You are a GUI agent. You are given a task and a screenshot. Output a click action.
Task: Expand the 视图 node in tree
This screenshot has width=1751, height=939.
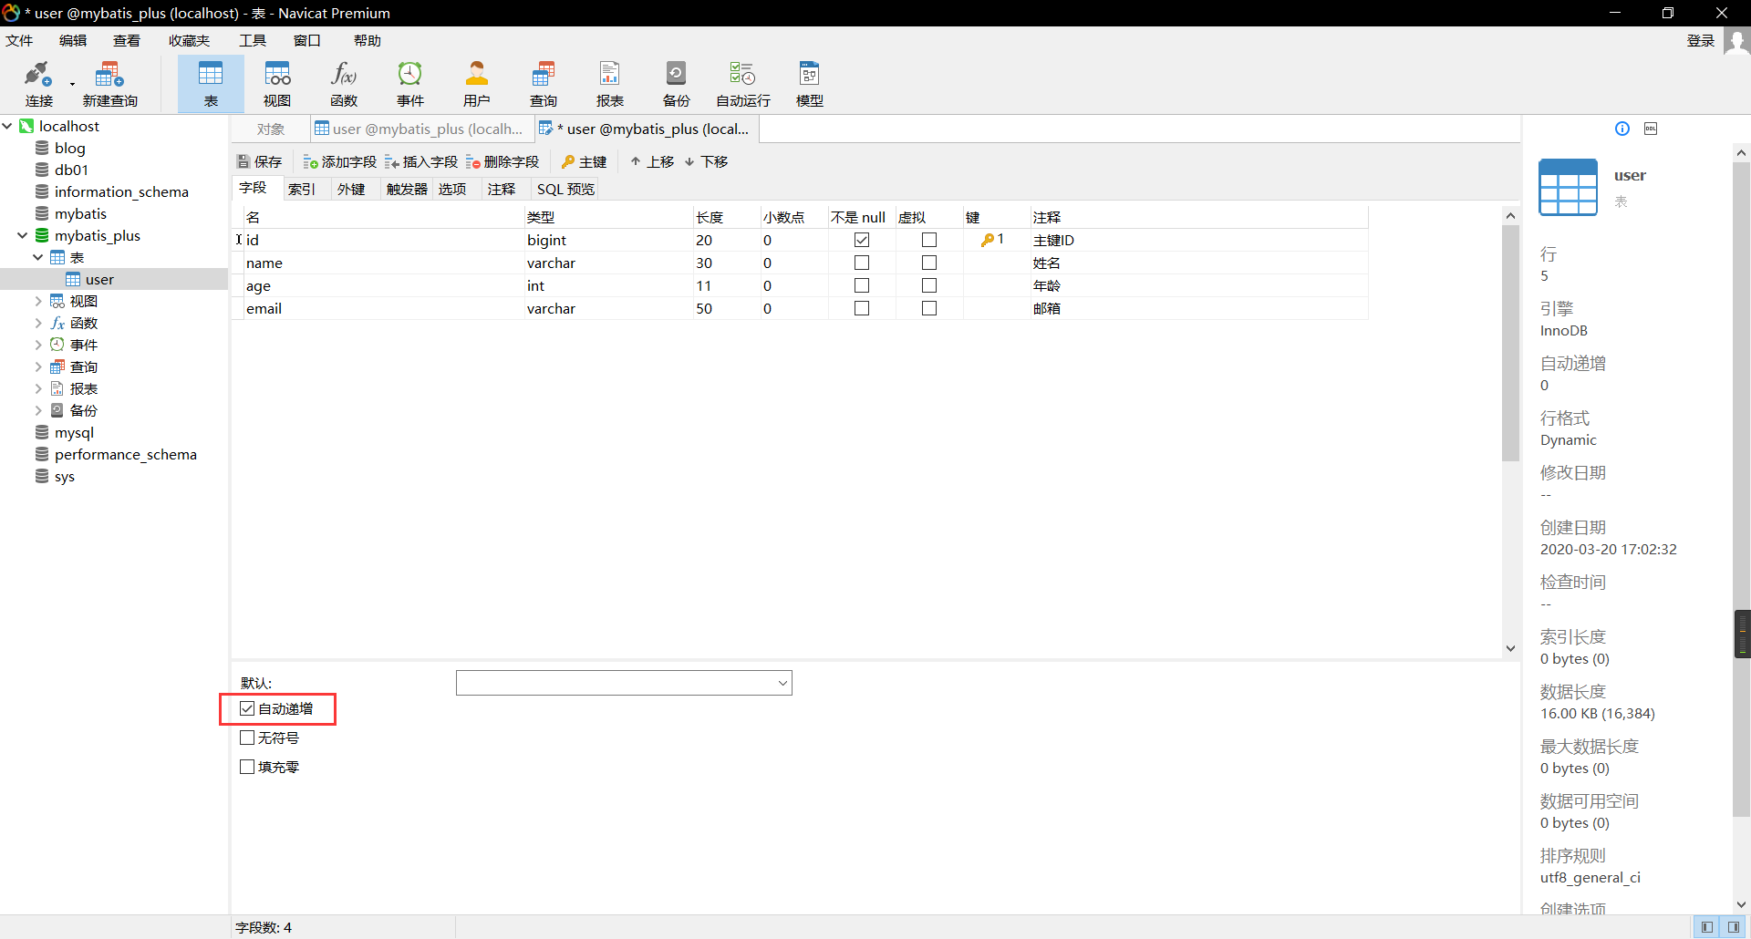click(x=38, y=301)
